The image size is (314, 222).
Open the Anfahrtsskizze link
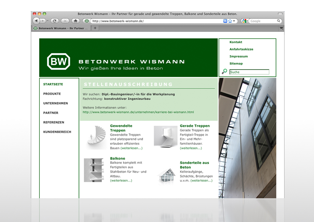point(241,49)
